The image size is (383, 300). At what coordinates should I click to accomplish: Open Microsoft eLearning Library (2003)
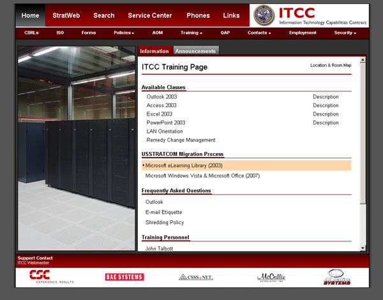click(x=246, y=165)
